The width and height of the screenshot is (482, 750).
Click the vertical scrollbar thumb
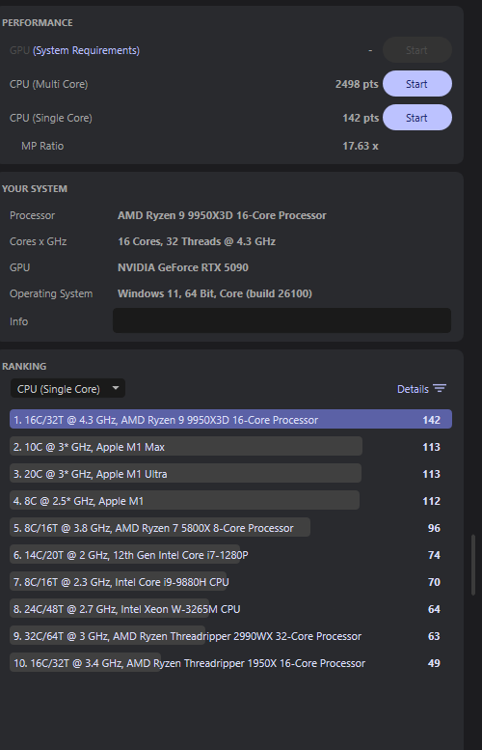[x=473, y=565]
